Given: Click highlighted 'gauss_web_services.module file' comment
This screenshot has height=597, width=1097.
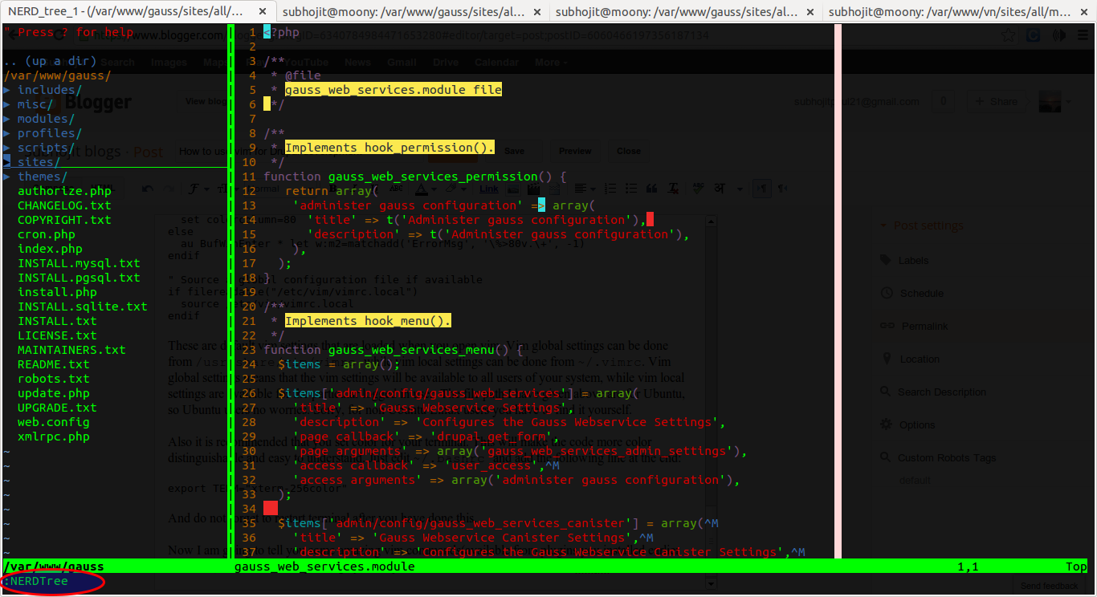Looking at the screenshot, I should [x=394, y=90].
